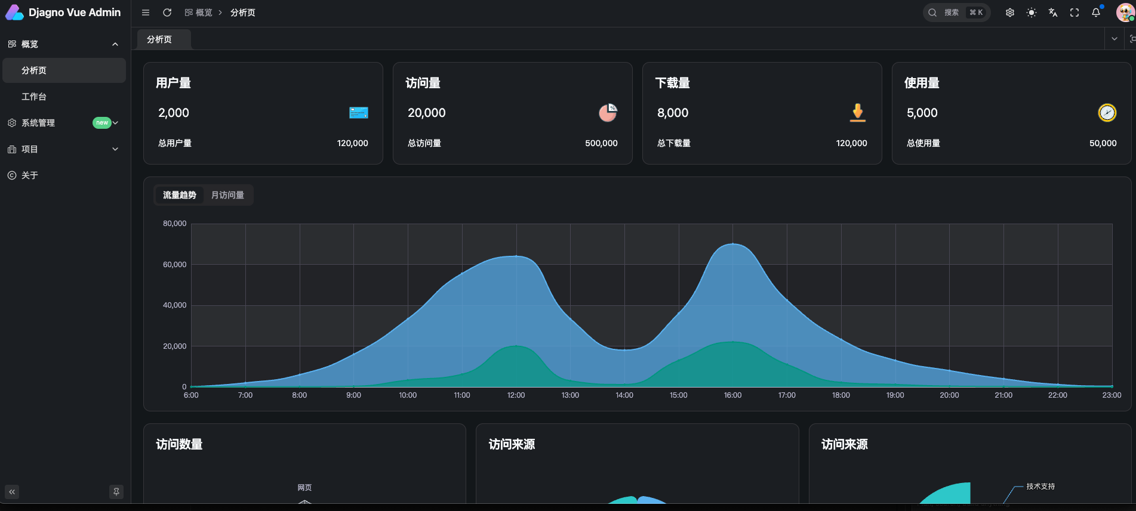This screenshot has width=1136, height=511.
Task: Click the 搜索 search box
Action: (x=956, y=13)
